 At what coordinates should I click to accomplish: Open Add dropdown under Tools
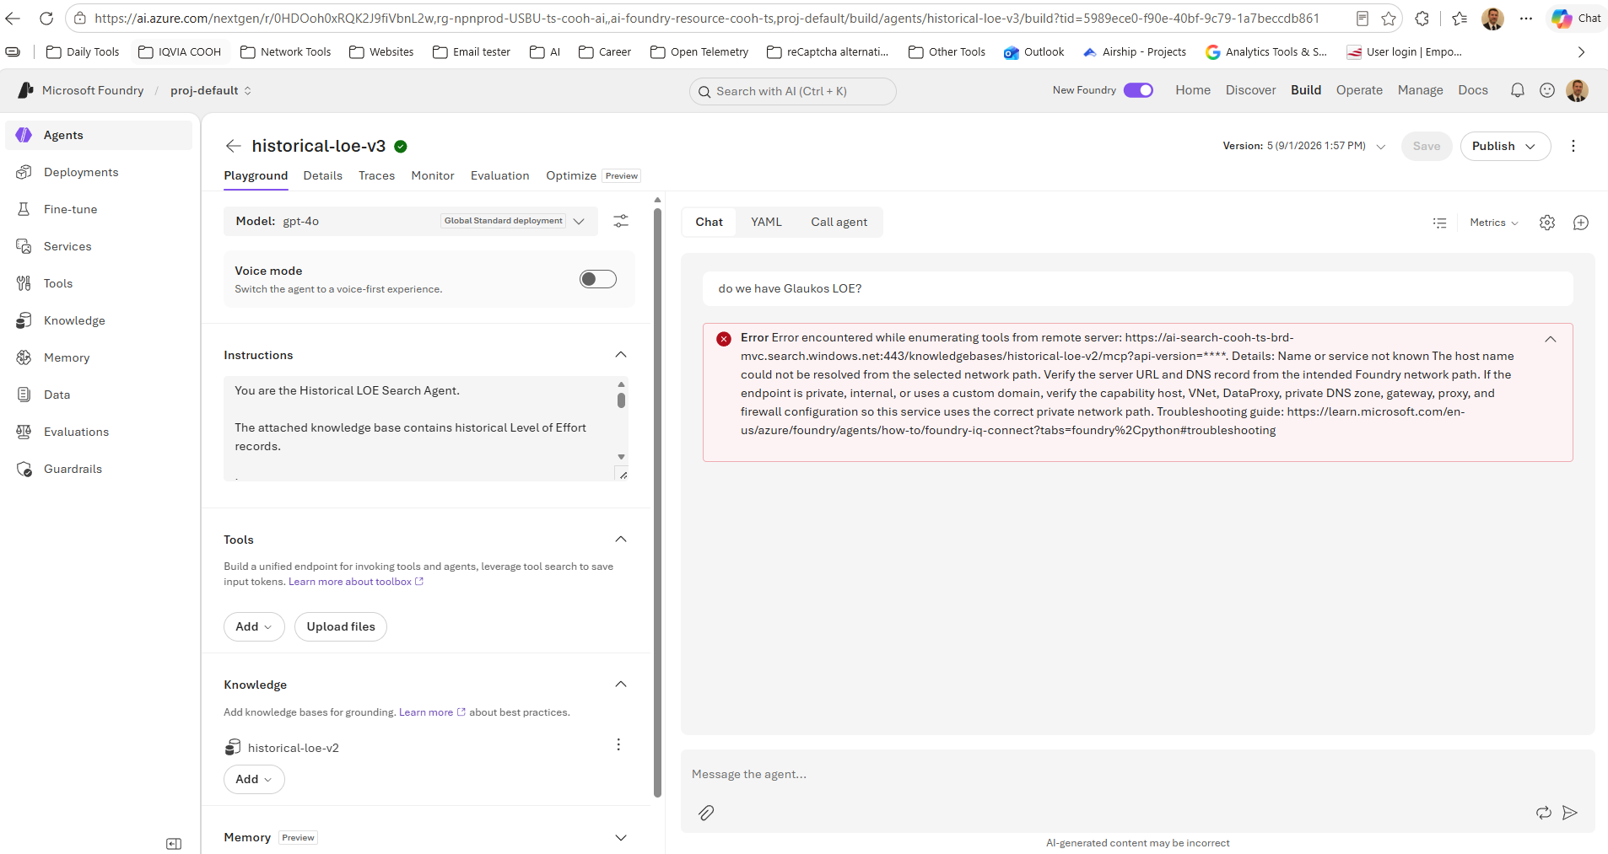254,626
